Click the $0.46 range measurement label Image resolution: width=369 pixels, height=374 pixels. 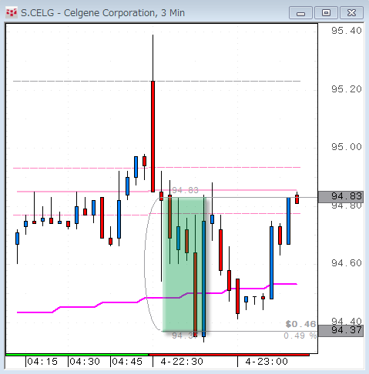(300, 324)
